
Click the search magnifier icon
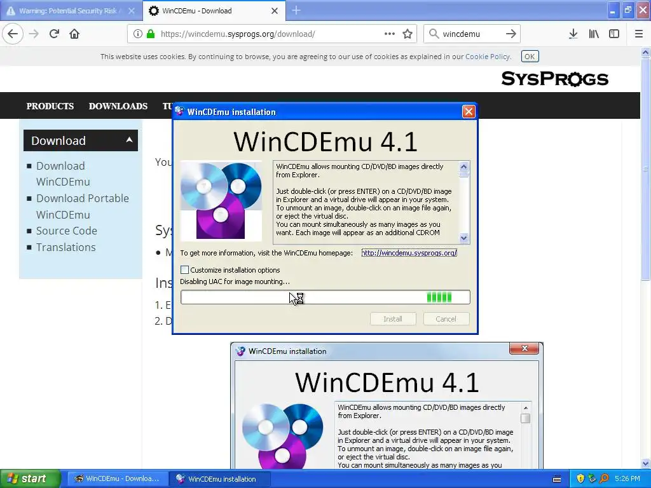click(x=434, y=34)
